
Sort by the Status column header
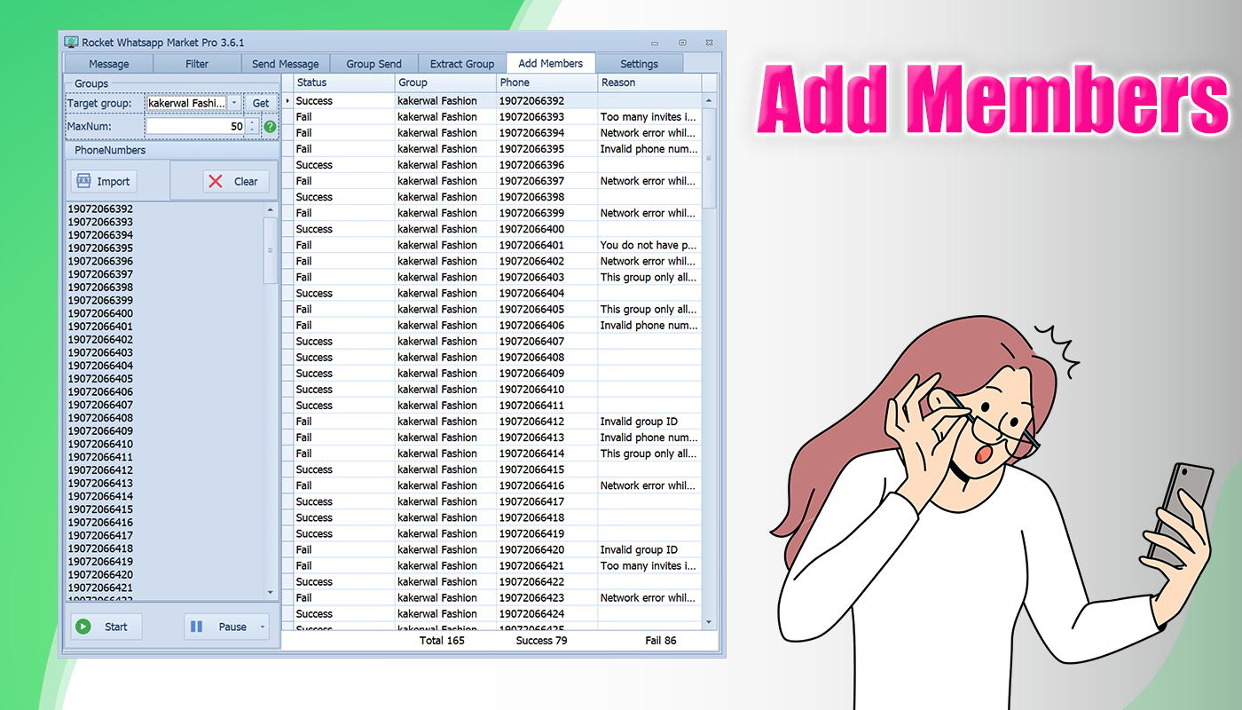(x=344, y=83)
